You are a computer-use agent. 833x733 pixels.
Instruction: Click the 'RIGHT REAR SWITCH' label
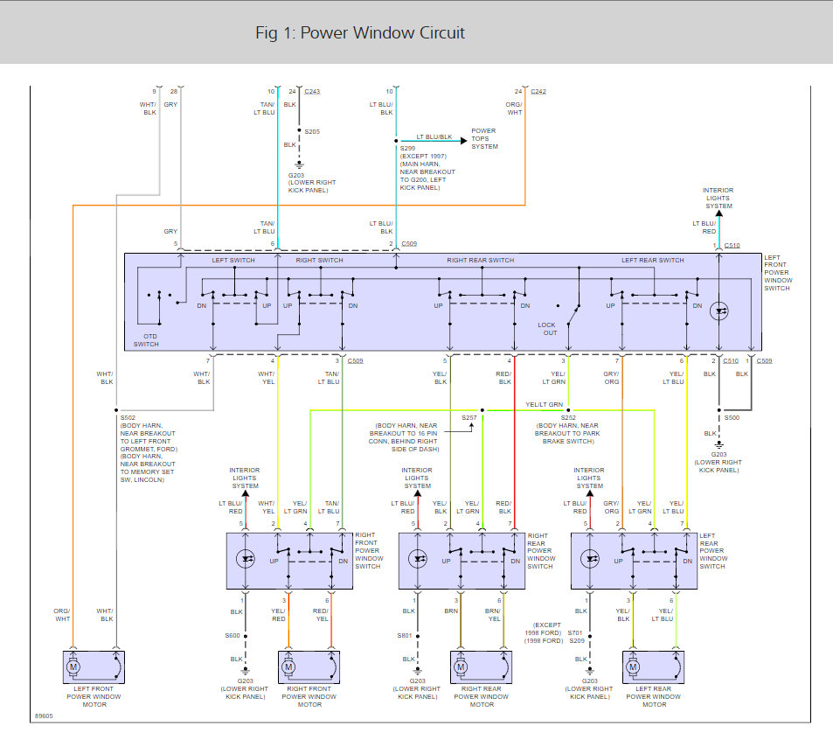click(x=480, y=261)
